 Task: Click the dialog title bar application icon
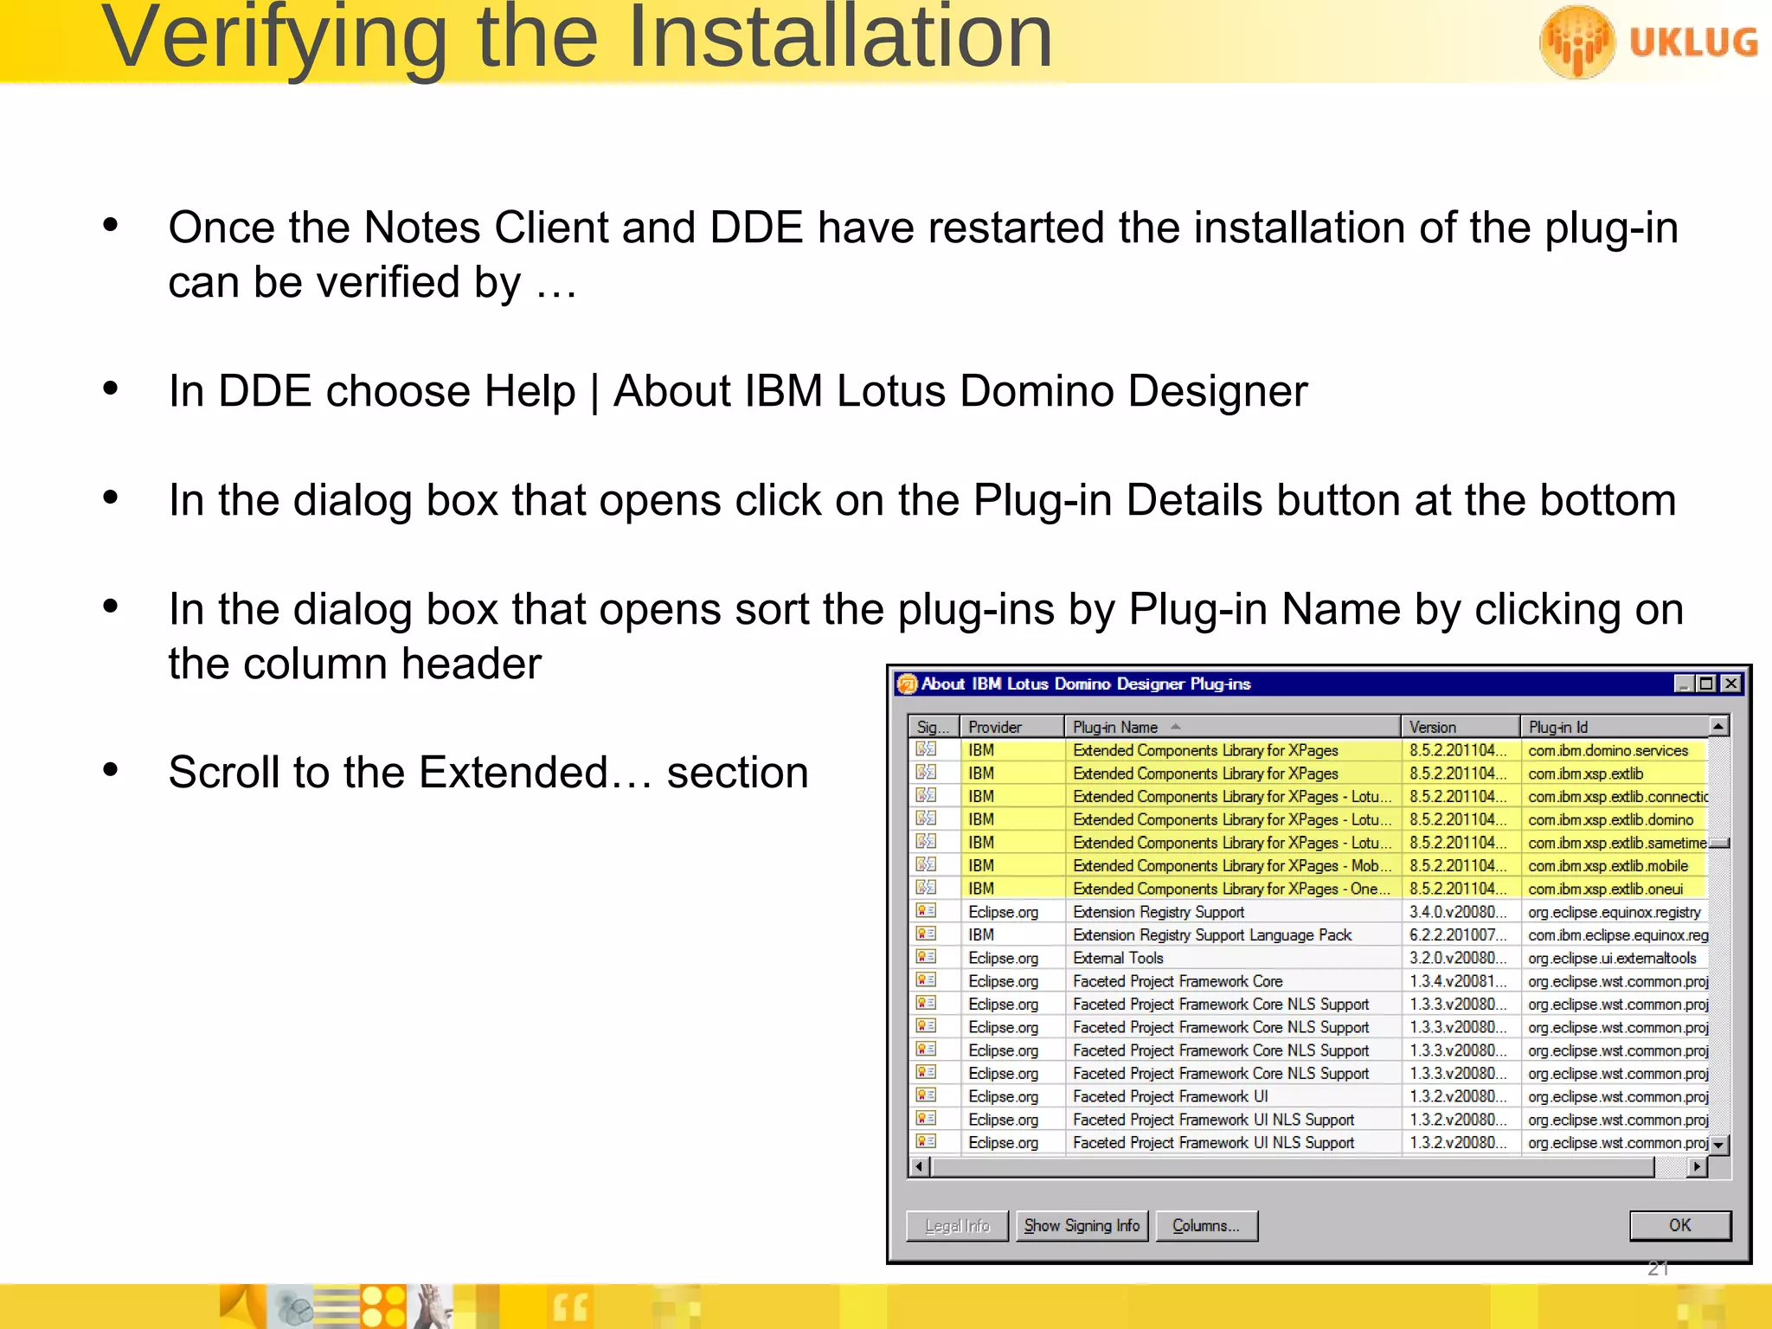click(x=907, y=684)
